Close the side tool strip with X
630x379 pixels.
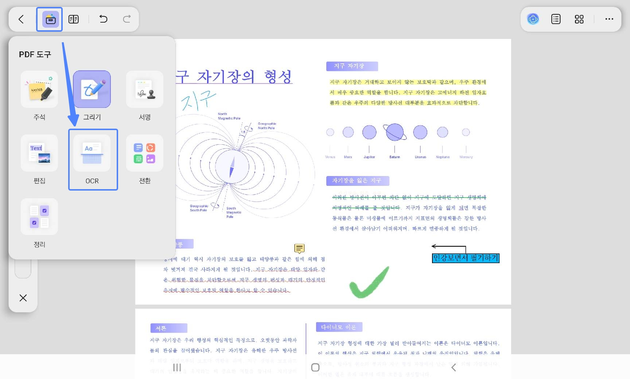(23, 298)
